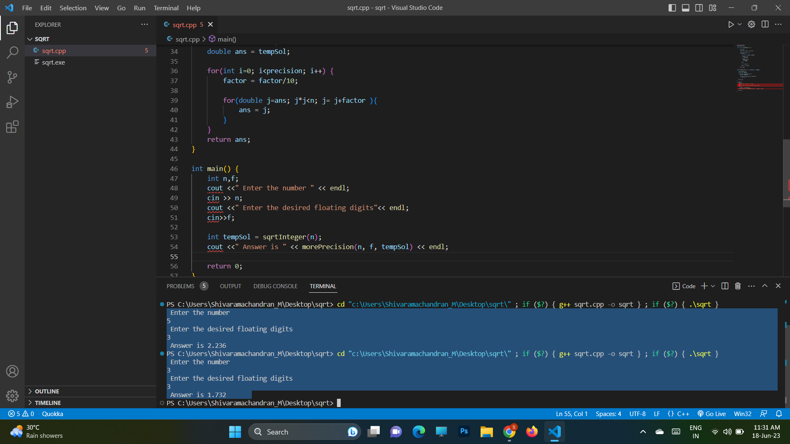Run the C++ file with play button
This screenshot has width=790, height=444.
731,25
